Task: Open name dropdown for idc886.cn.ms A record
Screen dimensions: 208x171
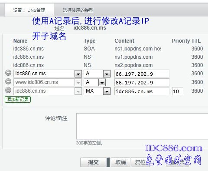Action: (x=78, y=74)
